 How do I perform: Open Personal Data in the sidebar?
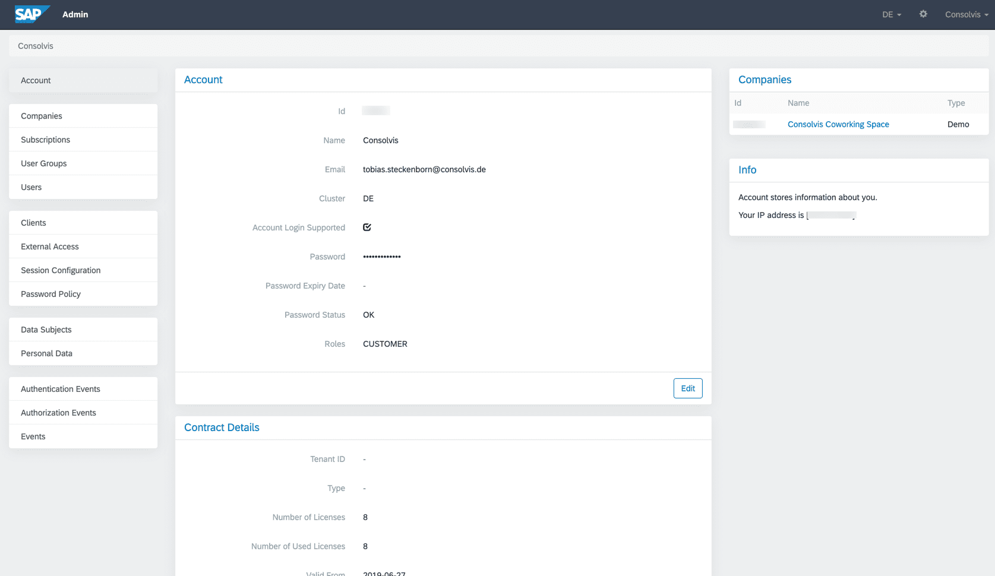tap(83, 353)
